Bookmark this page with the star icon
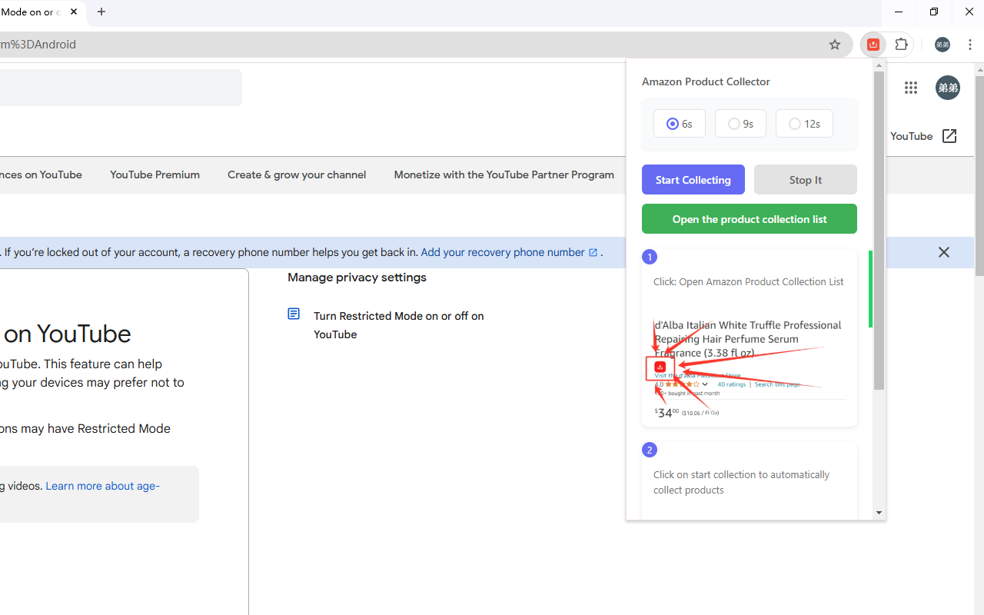984x615 pixels. 835,45
